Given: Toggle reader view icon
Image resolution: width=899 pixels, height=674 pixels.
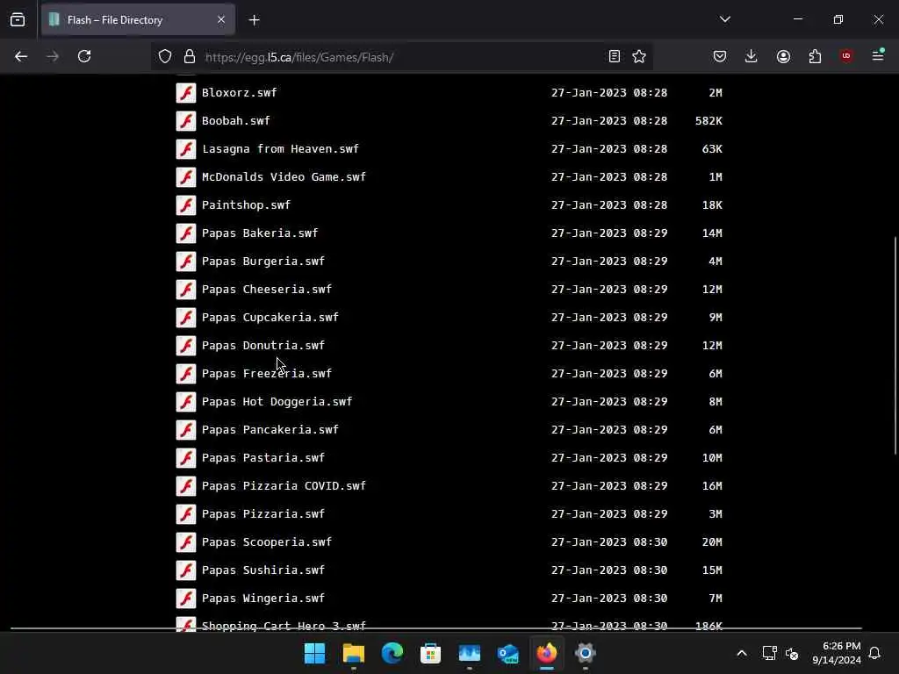Looking at the screenshot, I should (614, 56).
